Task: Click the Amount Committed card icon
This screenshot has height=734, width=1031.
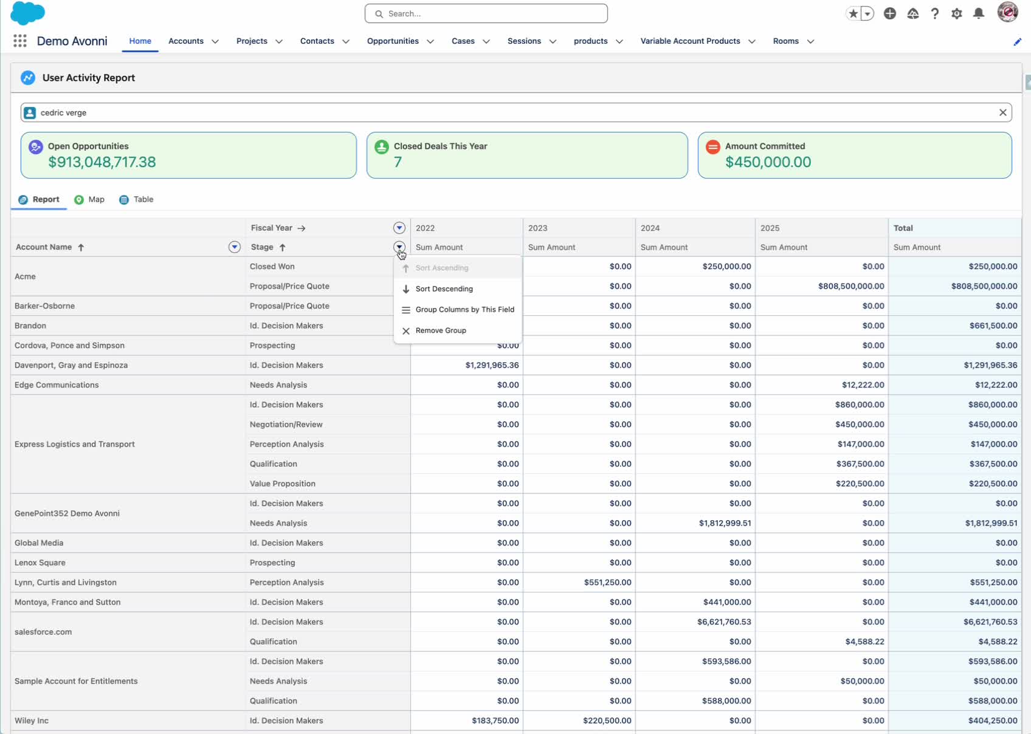Action: 713,146
